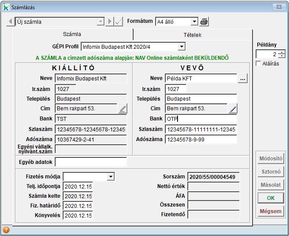Increase the Példány copies count
The height and width of the screenshot is (236, 289).
pos(282,52)
